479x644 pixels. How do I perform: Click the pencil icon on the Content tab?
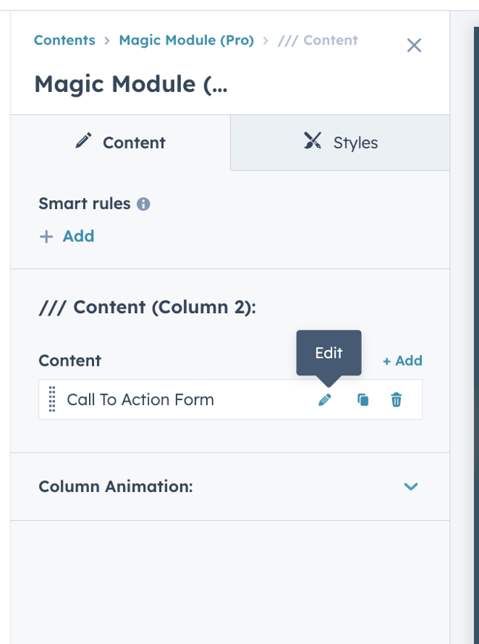84,141
